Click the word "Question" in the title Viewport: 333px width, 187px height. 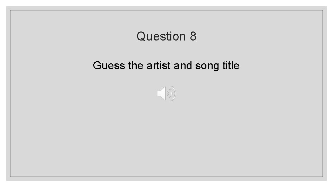(x=161, y=36)
